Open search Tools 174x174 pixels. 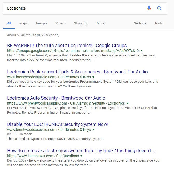158,23
